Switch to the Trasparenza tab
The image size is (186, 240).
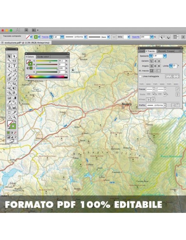pos(170,51)
